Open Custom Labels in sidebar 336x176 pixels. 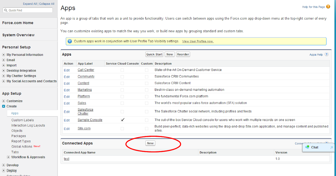click(23, 120)
